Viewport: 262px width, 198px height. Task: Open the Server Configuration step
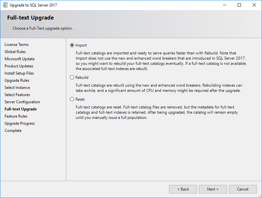(x=22, y=102)
